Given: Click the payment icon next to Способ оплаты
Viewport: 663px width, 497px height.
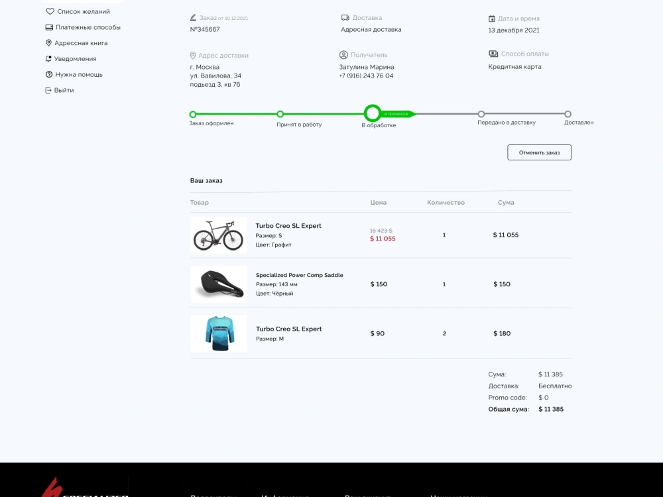Looking at the screenshot, I should click(493, 54).
